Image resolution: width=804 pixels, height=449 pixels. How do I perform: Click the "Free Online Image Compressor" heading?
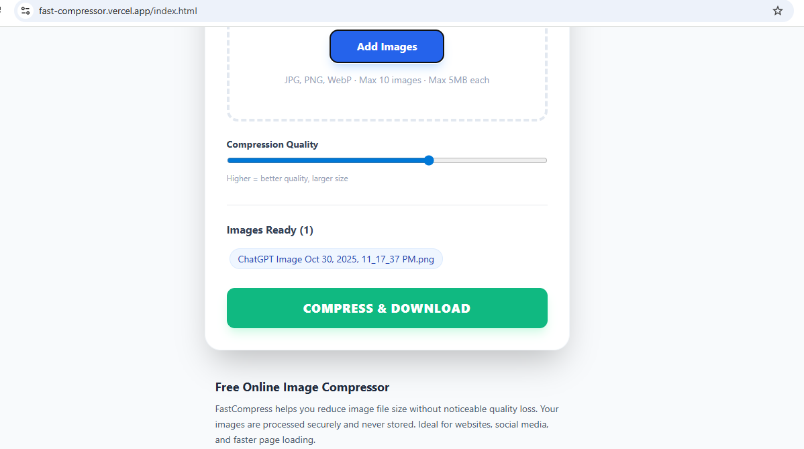click(x=302, y=387)
